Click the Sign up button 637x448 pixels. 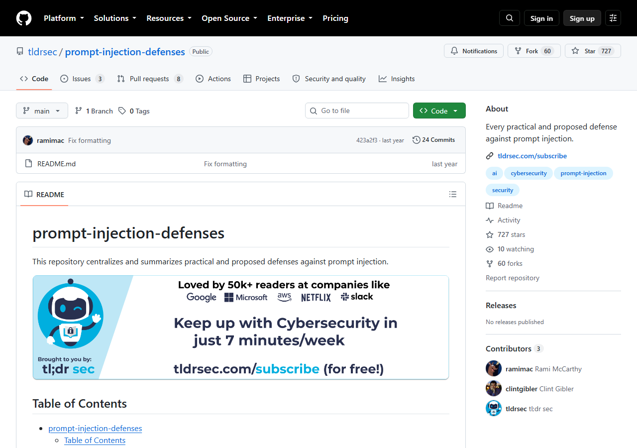(x=582, y=18)
